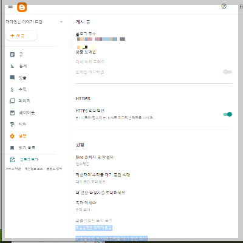Click the '대체 하위 도메인' fallback subdomain option
The width and height of the screenshot is (243, 243).
point(90,62)
